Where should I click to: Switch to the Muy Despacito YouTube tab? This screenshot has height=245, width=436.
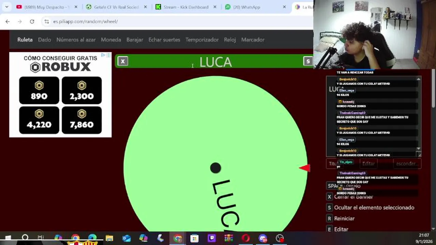[47, 7]
